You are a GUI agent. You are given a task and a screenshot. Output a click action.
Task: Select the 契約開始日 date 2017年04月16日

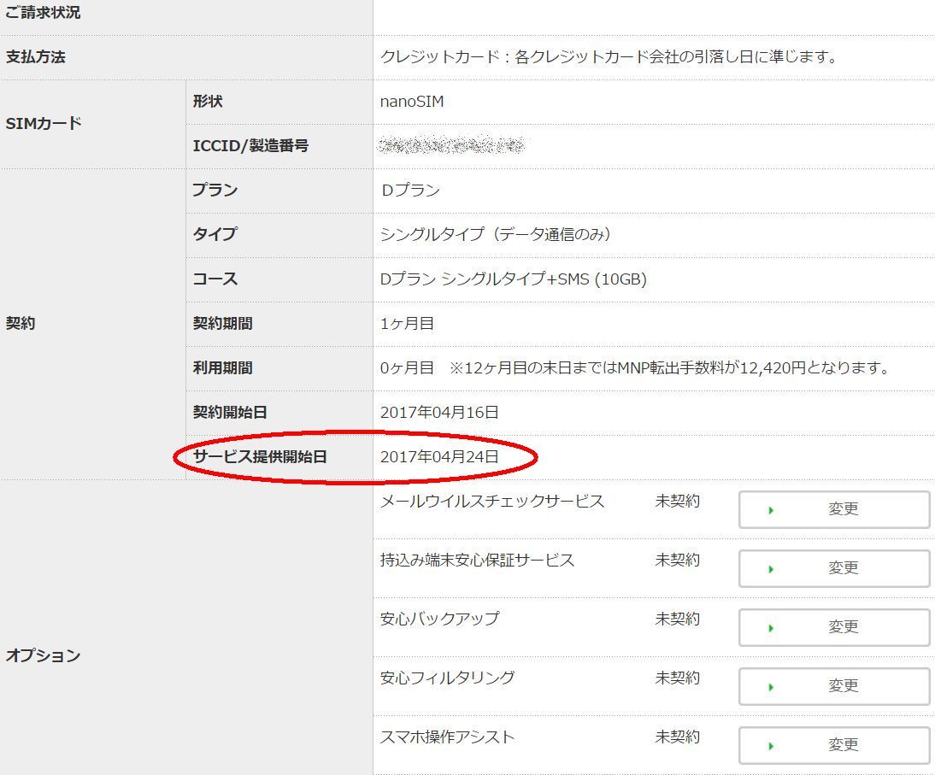[439, 413]
